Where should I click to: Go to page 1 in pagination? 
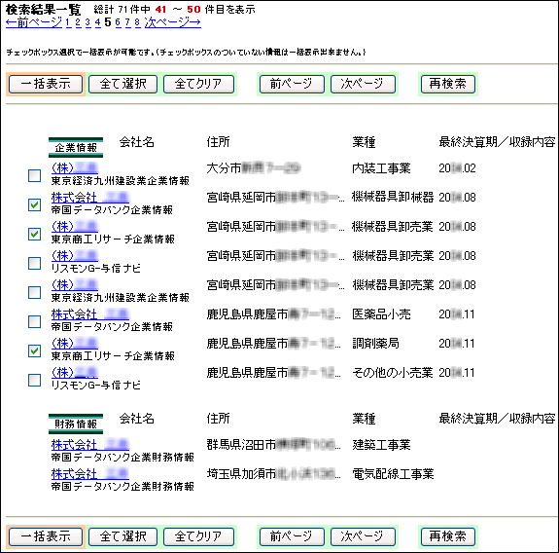click(x=68, y=22)
